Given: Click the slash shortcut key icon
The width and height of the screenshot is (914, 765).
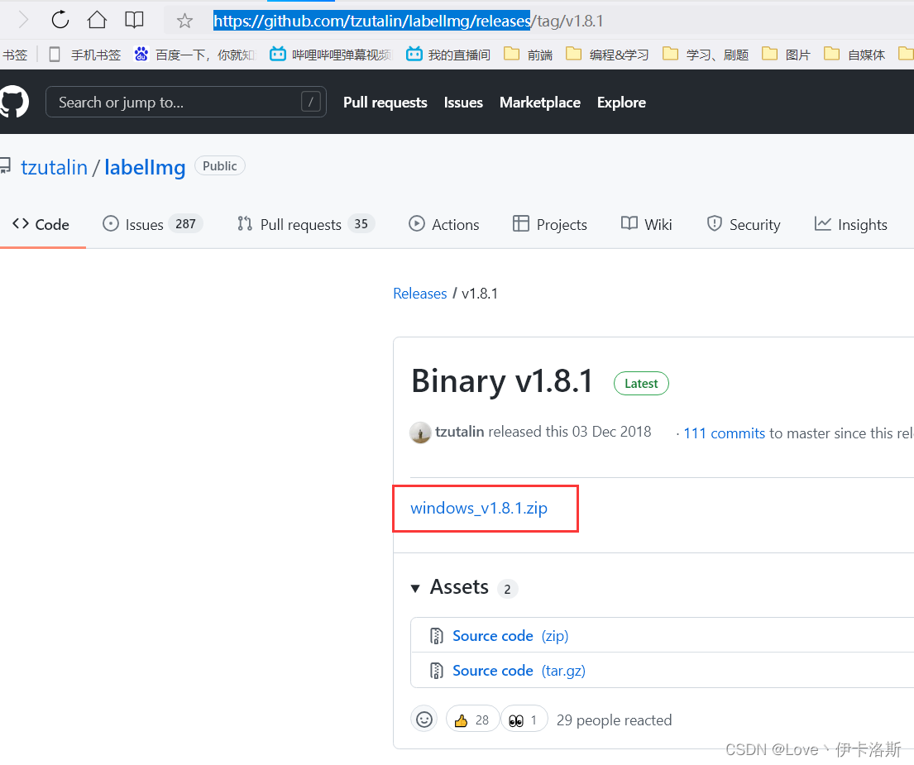Looking at the screenshot, I should 311,102.
